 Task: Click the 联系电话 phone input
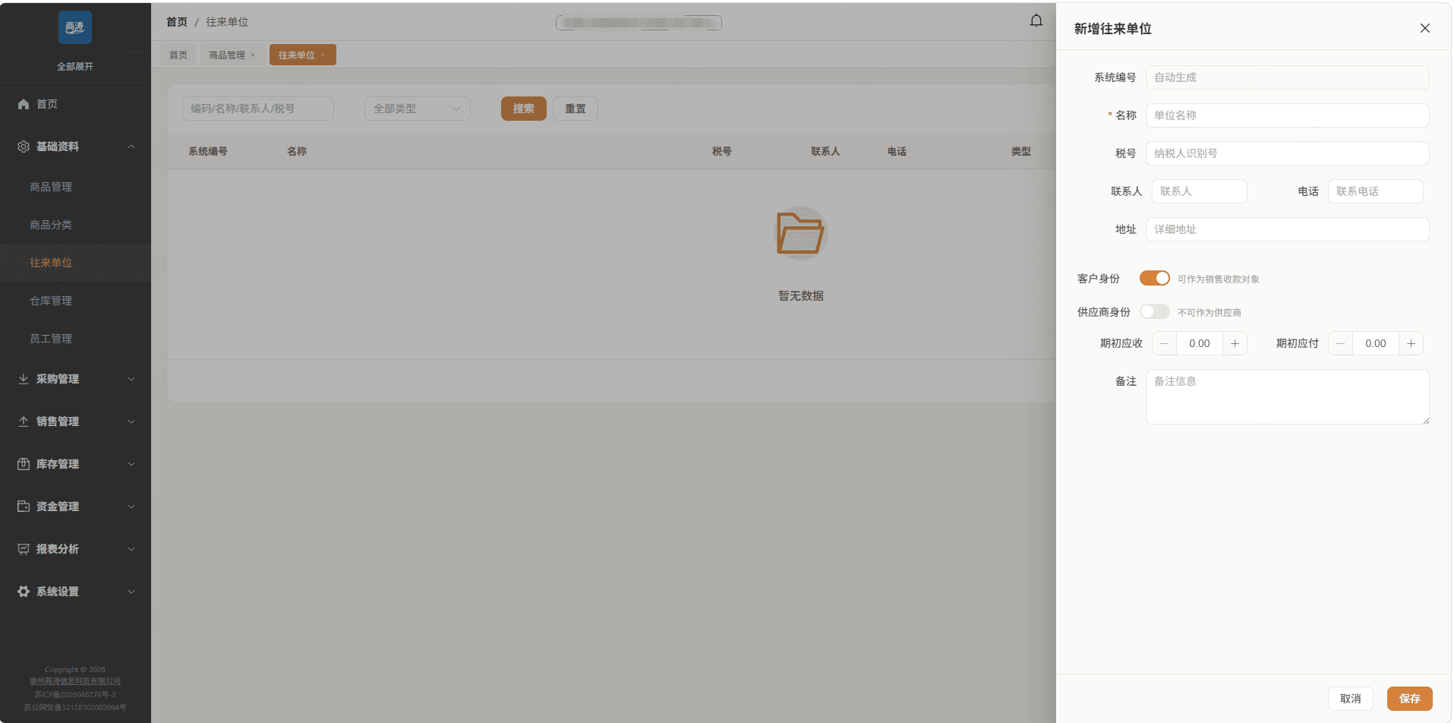tap(1375, 191)
